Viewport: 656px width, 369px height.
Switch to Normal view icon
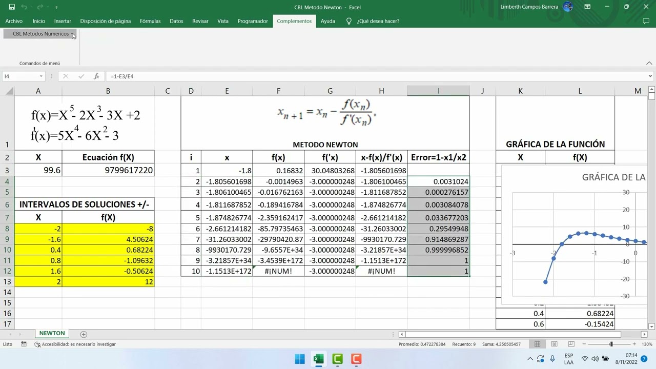point(537,344)
